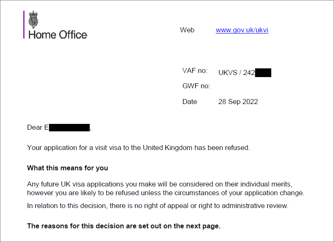Click the What this means for you heading
This screenshot has width=334, height=242.
pos(68,168)
